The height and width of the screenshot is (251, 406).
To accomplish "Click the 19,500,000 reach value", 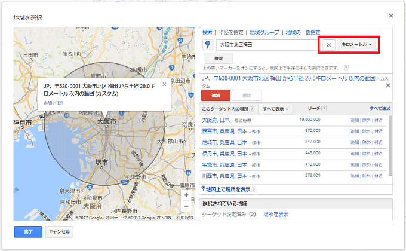I will pyautogui.click(x=310, y=120).
